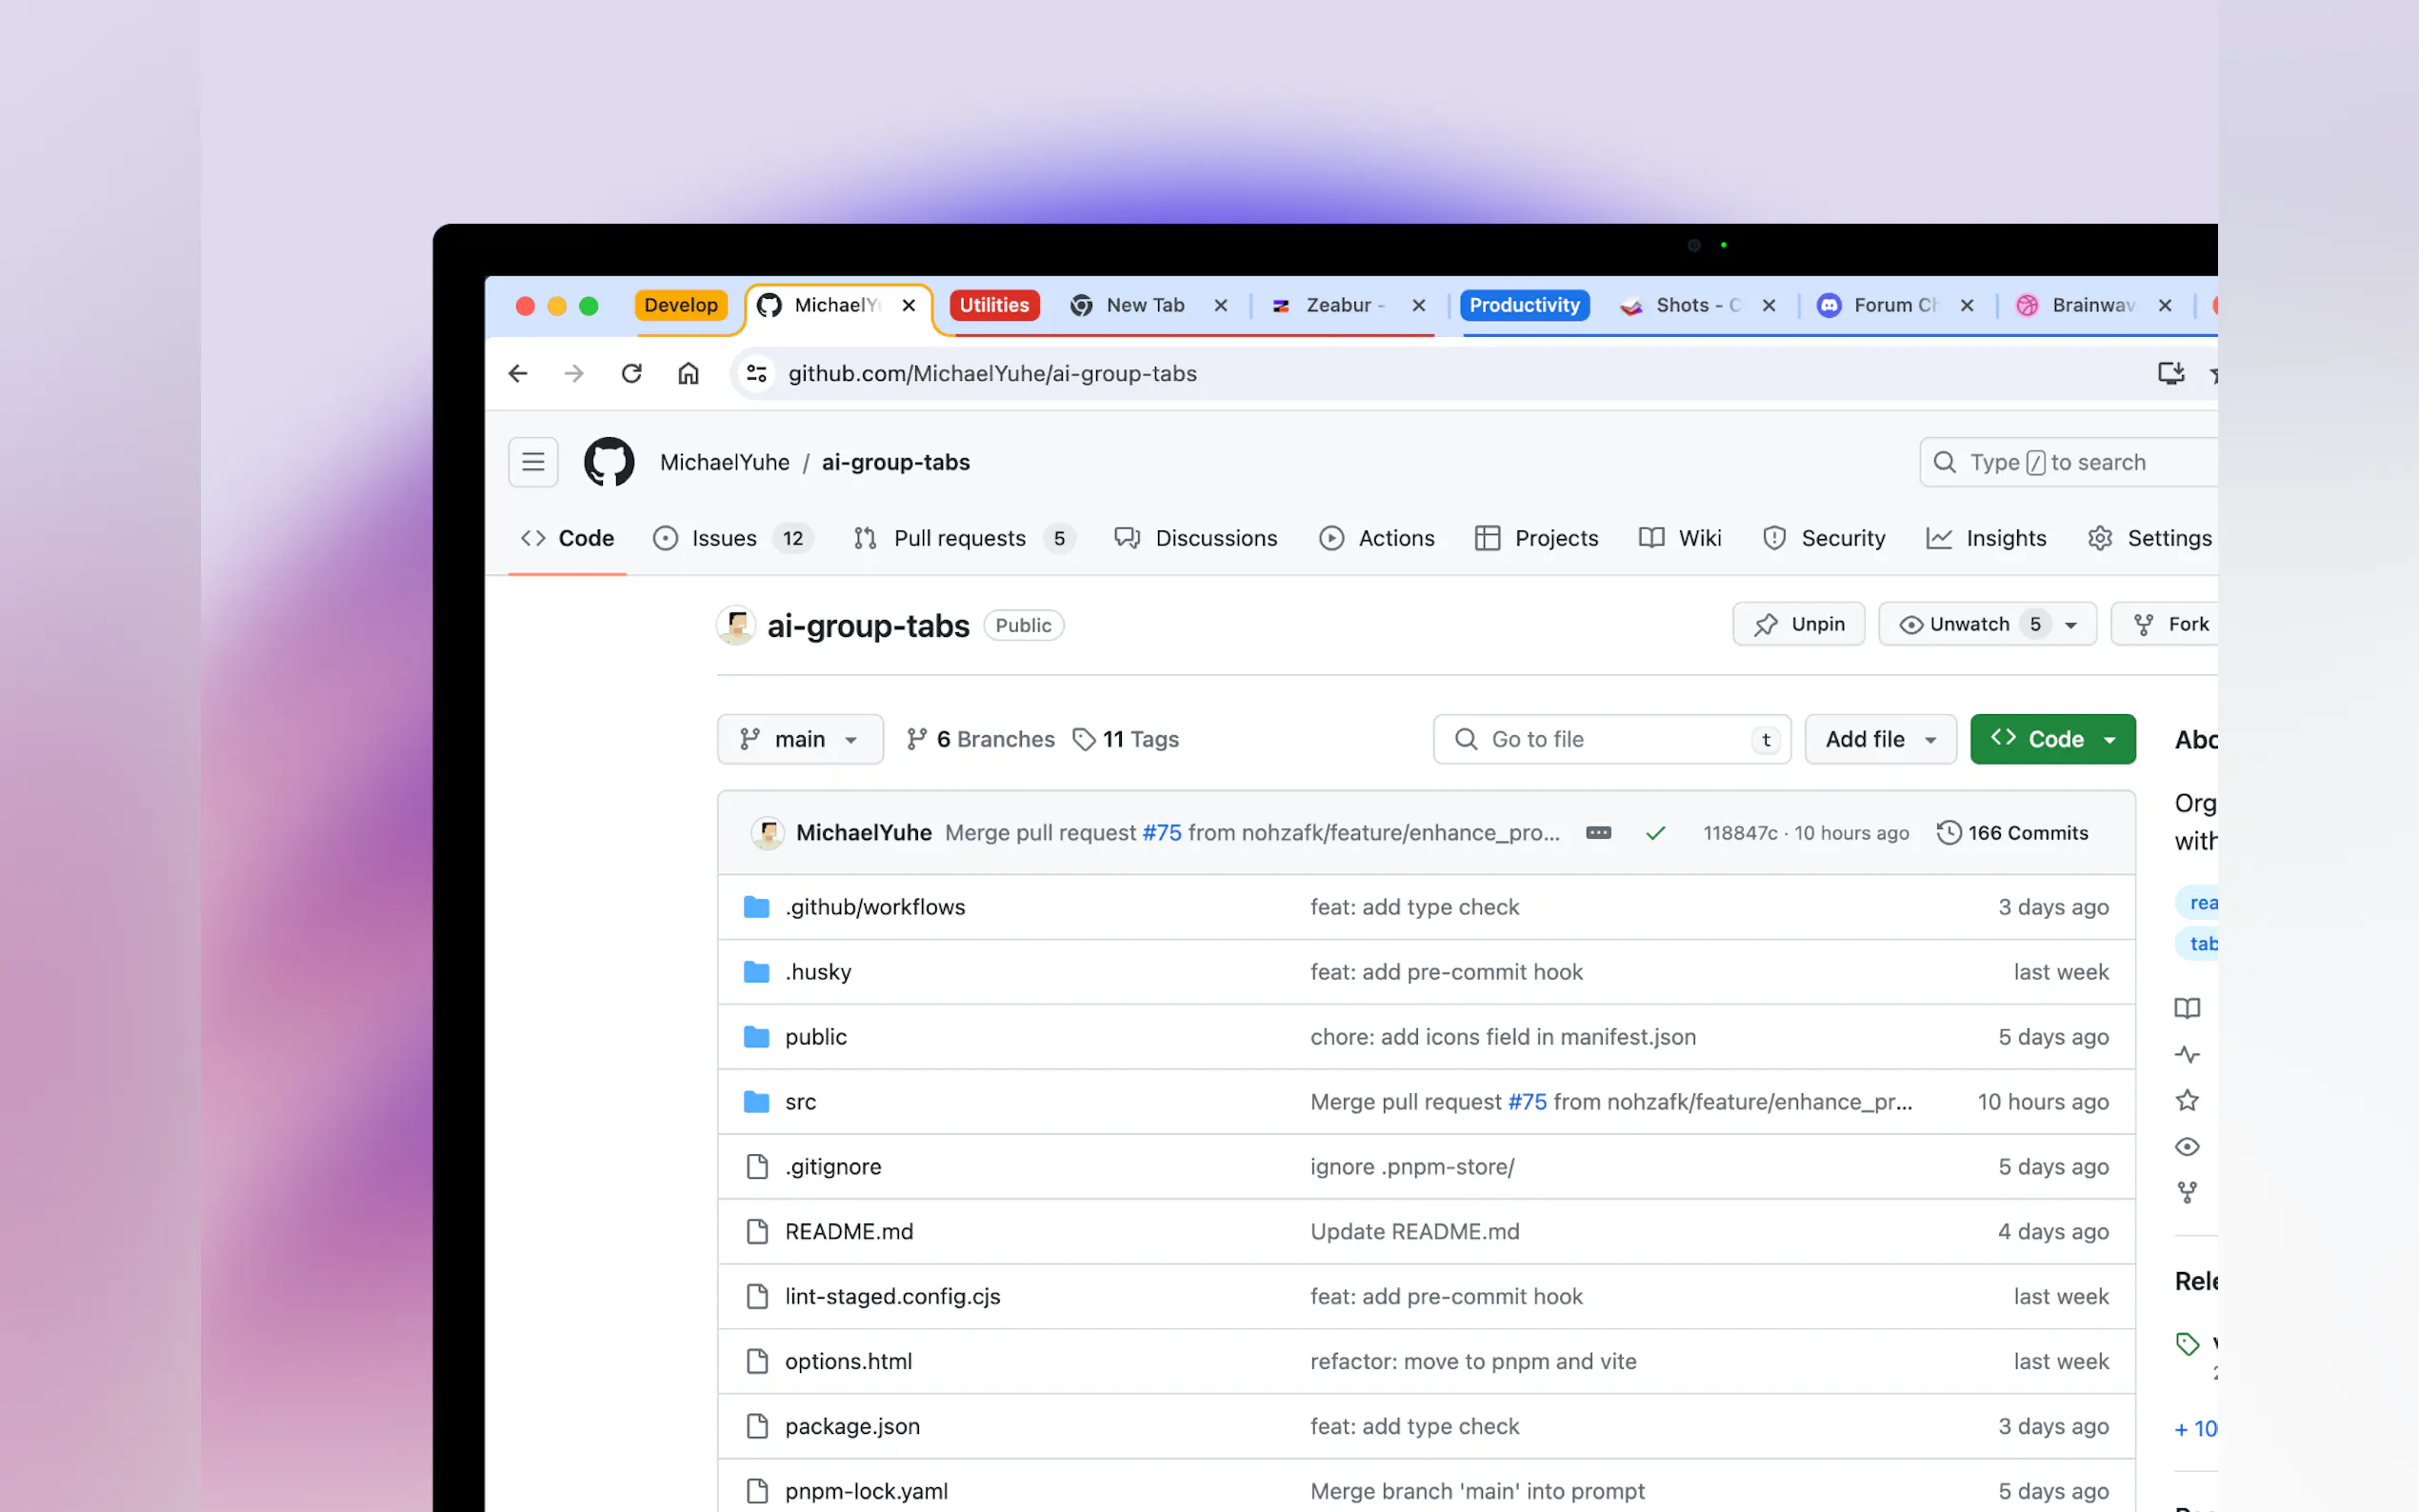Viewport: 2419px width, 1512px height.
Task: Open the GitHub hamburger navigation menu
Action: (533, 462)
